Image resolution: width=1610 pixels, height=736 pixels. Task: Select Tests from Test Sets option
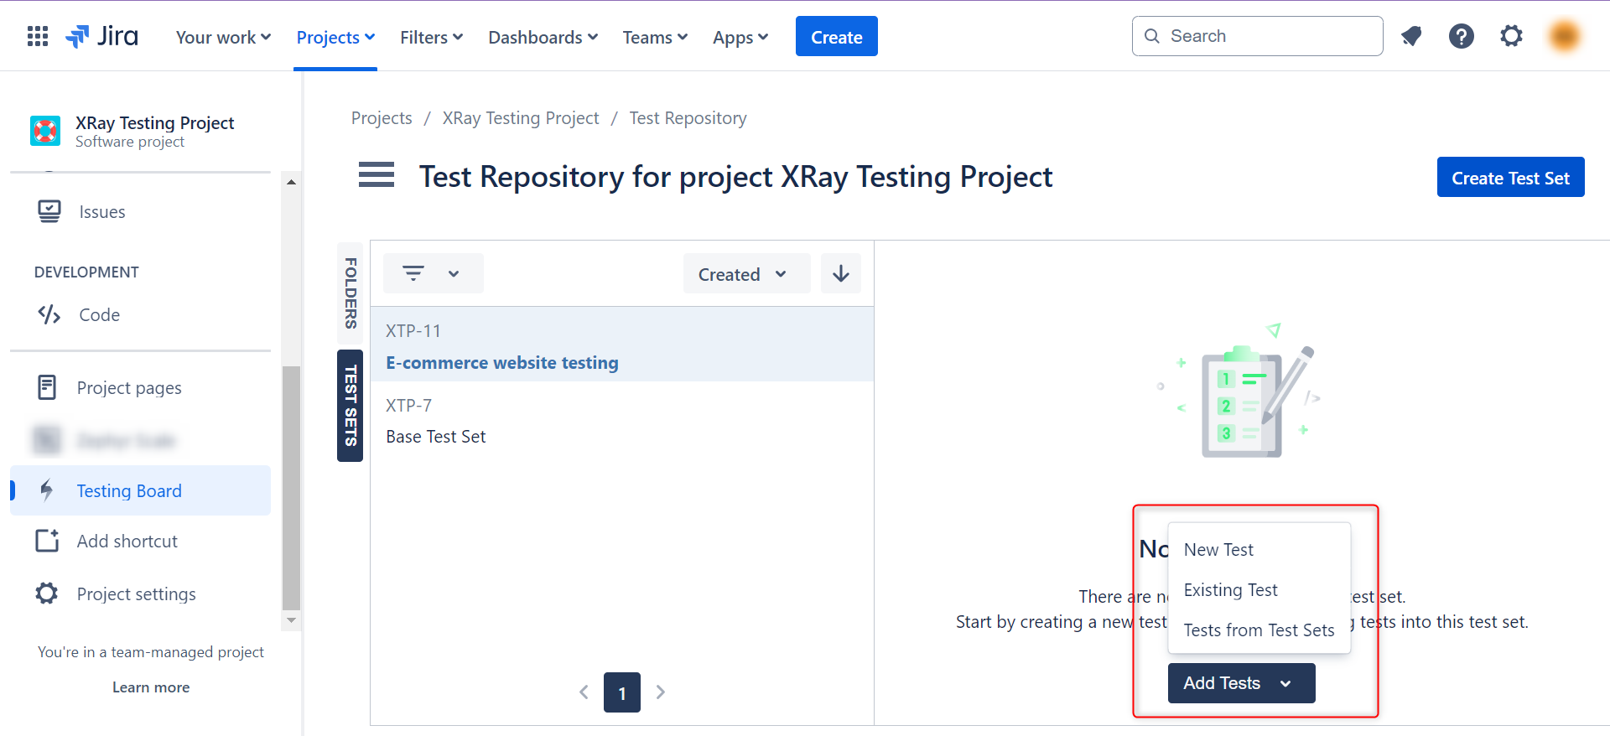coord(1259,630)
